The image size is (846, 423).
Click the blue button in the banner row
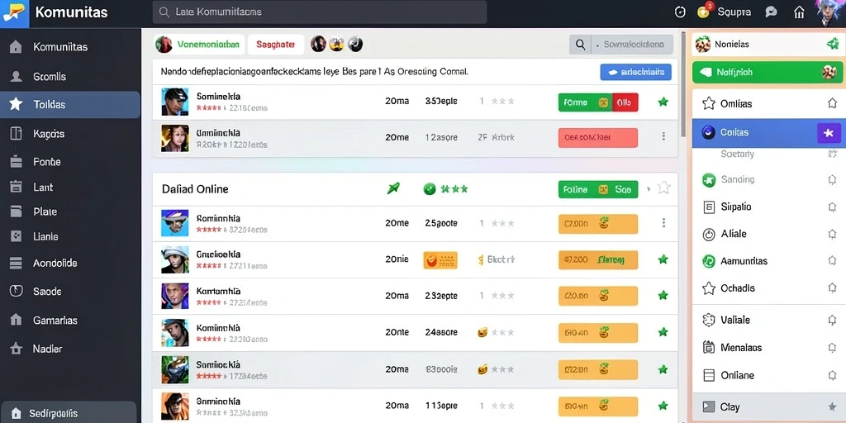[635, 72]
